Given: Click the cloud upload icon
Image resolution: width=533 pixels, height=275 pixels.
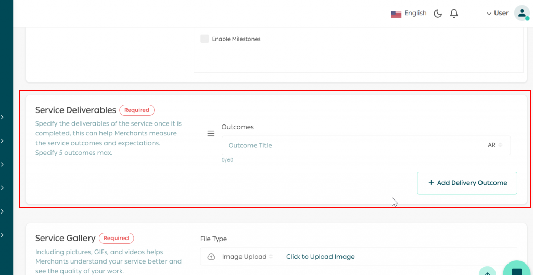Looking at the screenshot, I should tap(211, 257).
